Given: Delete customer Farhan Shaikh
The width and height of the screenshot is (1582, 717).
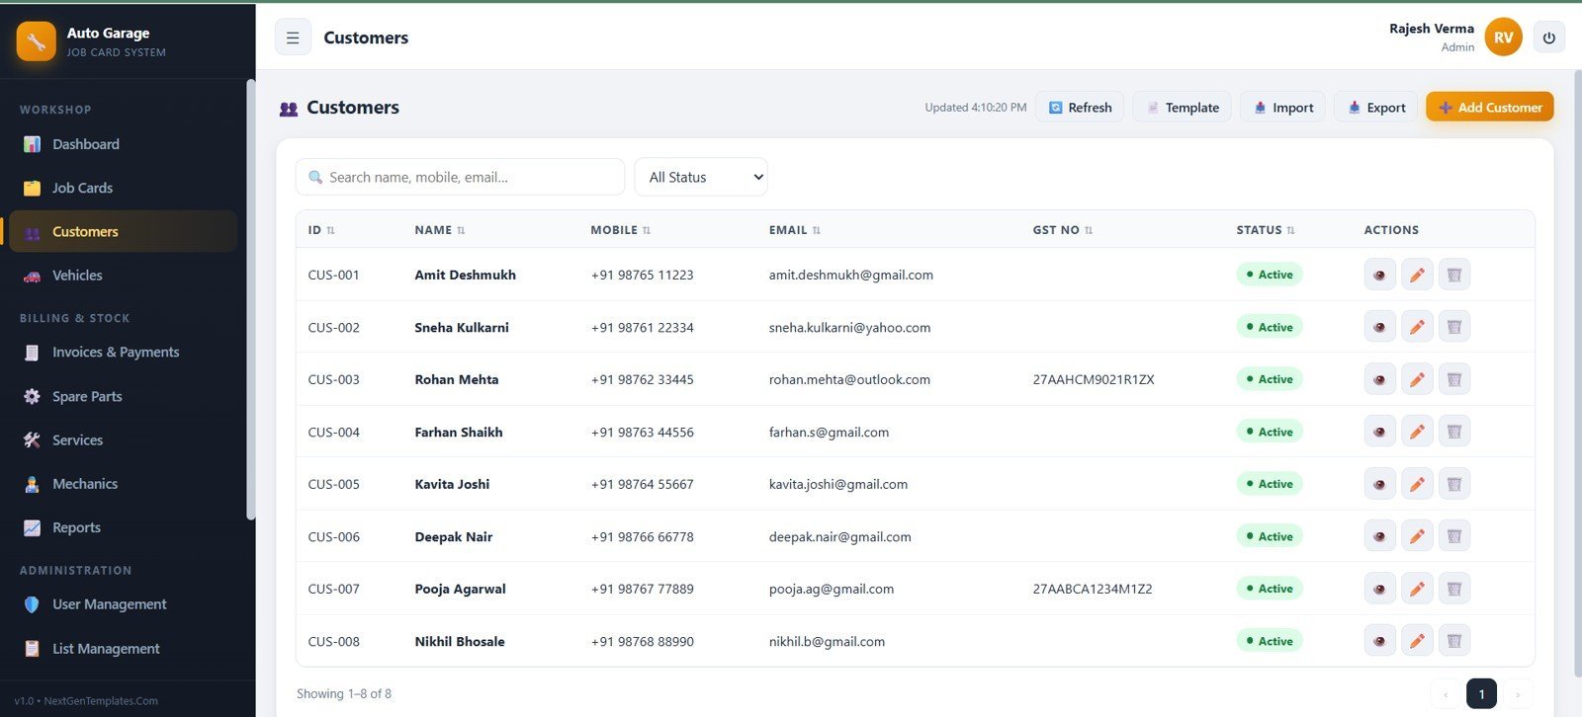Looking at the screenshot, I should [x=1454, y=432].
